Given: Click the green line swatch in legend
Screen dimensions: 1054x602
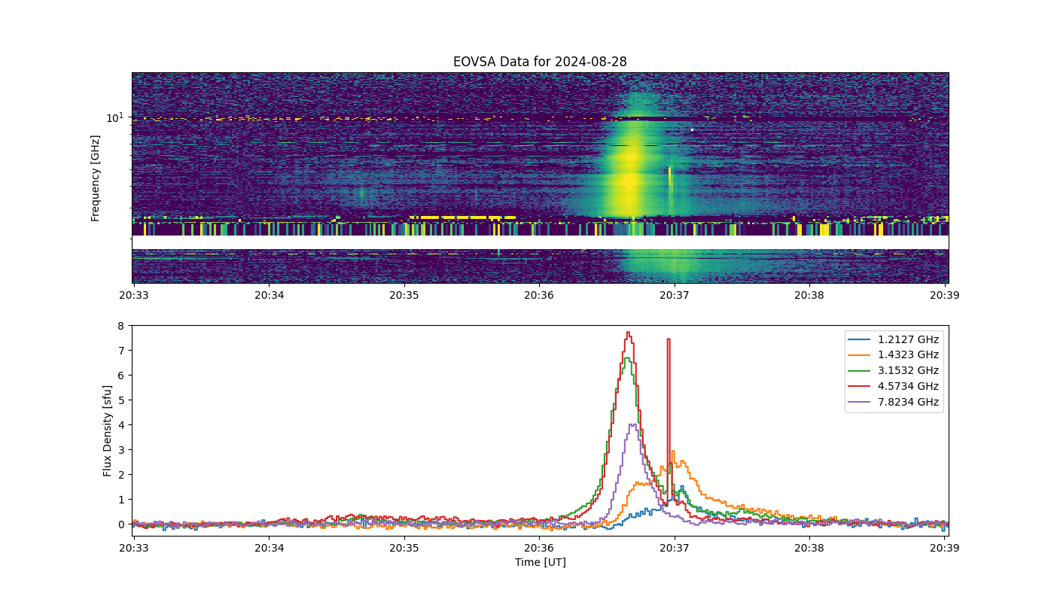Looking at the screenshot, I should pos(860,371).
